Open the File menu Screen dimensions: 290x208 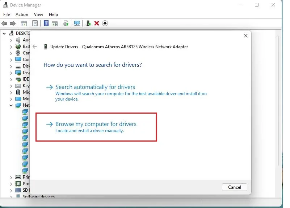(7, 15)
